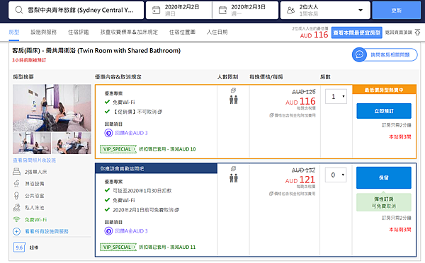
Task: Open the 看看所有設施與服務 link
Action: [47, 231]
